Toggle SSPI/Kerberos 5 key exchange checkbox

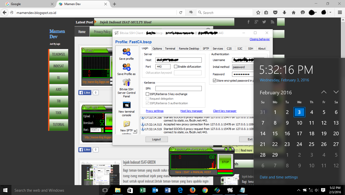(147, 94)
